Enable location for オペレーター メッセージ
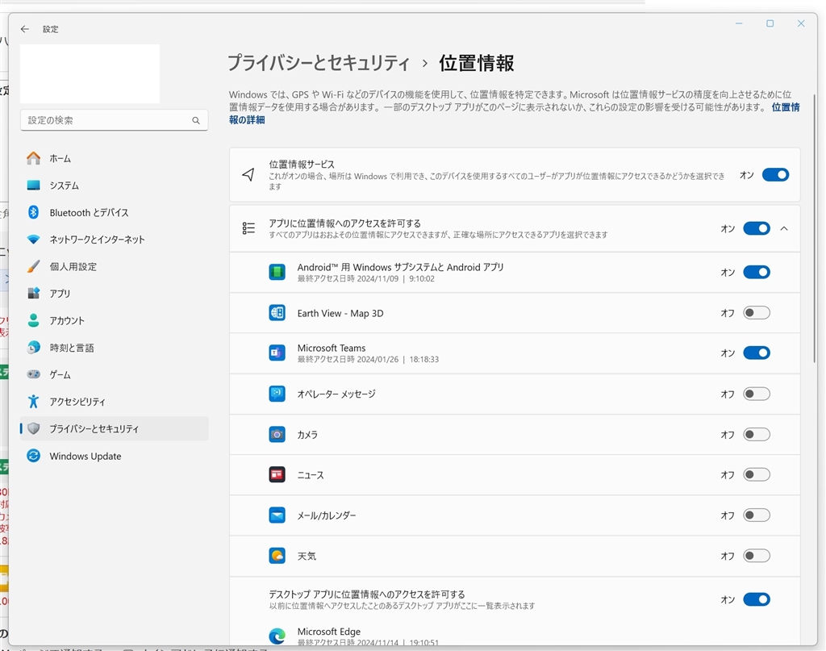Screen dimensions: 826x651 757,394
